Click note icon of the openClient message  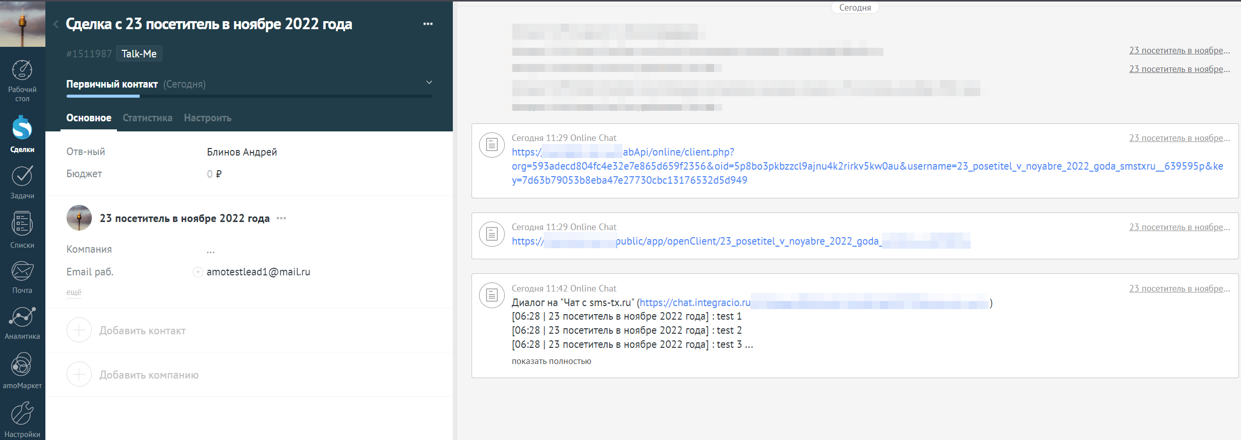[492, 234]
